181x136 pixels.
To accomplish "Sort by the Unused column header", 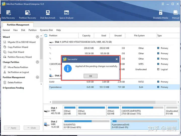I will (118, 36).
